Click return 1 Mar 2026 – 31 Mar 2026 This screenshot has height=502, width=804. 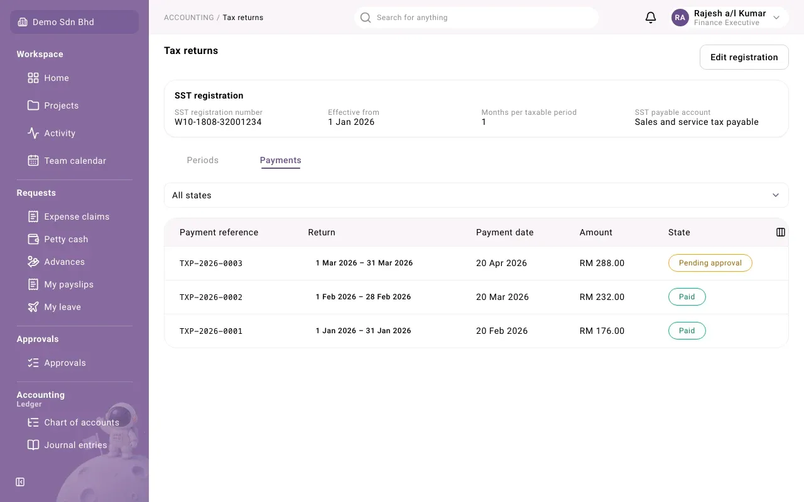pyautogui.click(x=364, y=263)
